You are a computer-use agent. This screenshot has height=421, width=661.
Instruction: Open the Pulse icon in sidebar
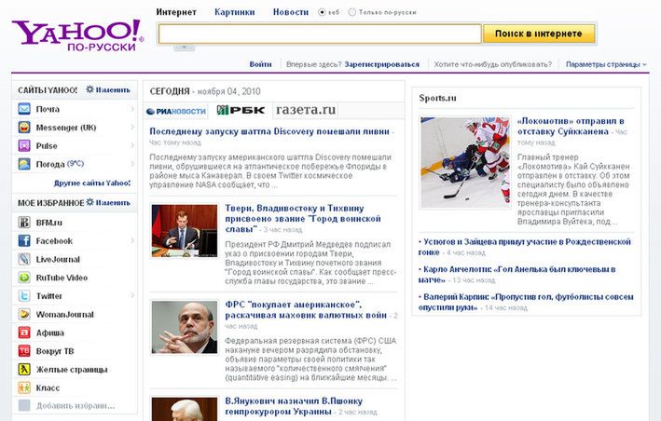tap(24, 145)
